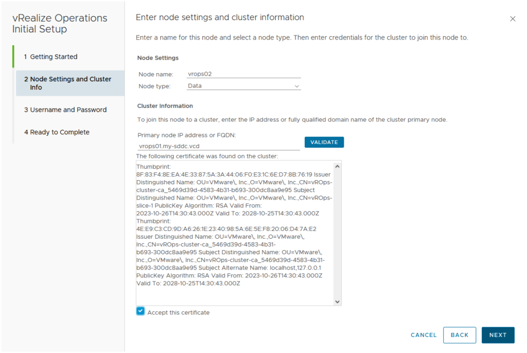Close the initial setup wizard with X

tap(512, 19)
